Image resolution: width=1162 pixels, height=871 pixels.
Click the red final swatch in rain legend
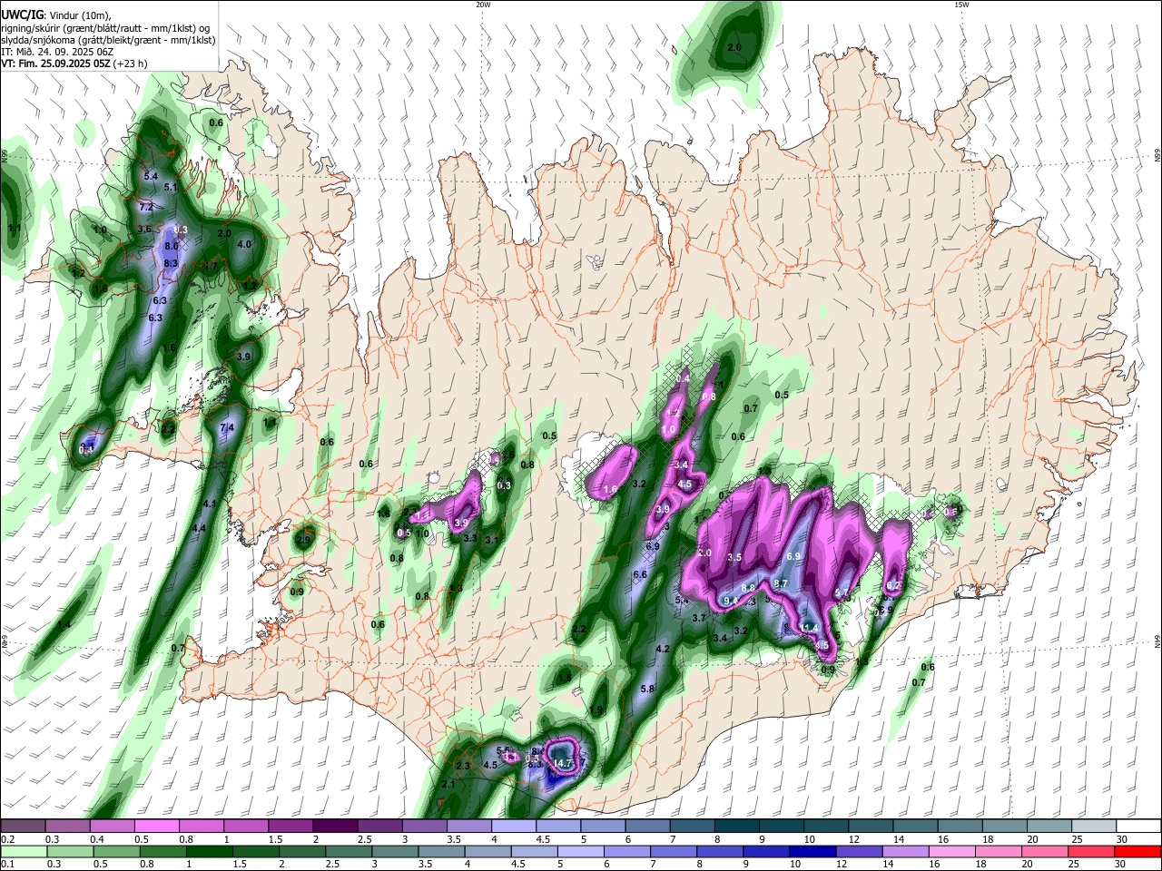click(1137, 851)
